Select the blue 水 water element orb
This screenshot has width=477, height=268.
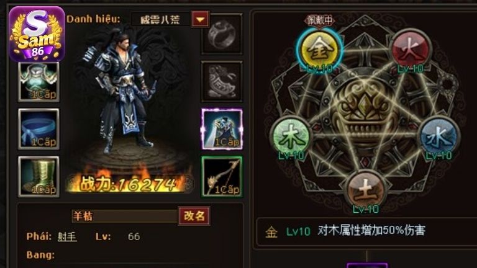coord(438,136)
